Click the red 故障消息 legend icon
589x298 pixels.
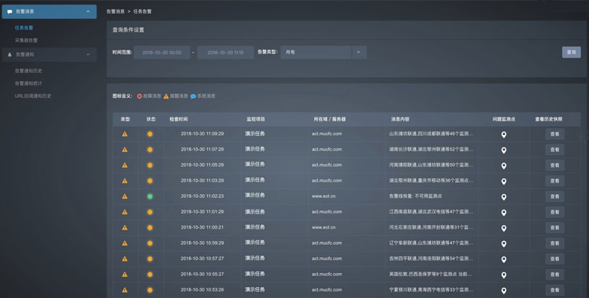[x=139, y=96]
